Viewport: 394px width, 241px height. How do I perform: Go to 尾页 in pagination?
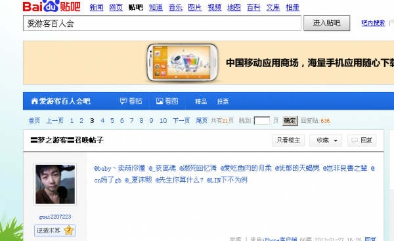[202, 121]
